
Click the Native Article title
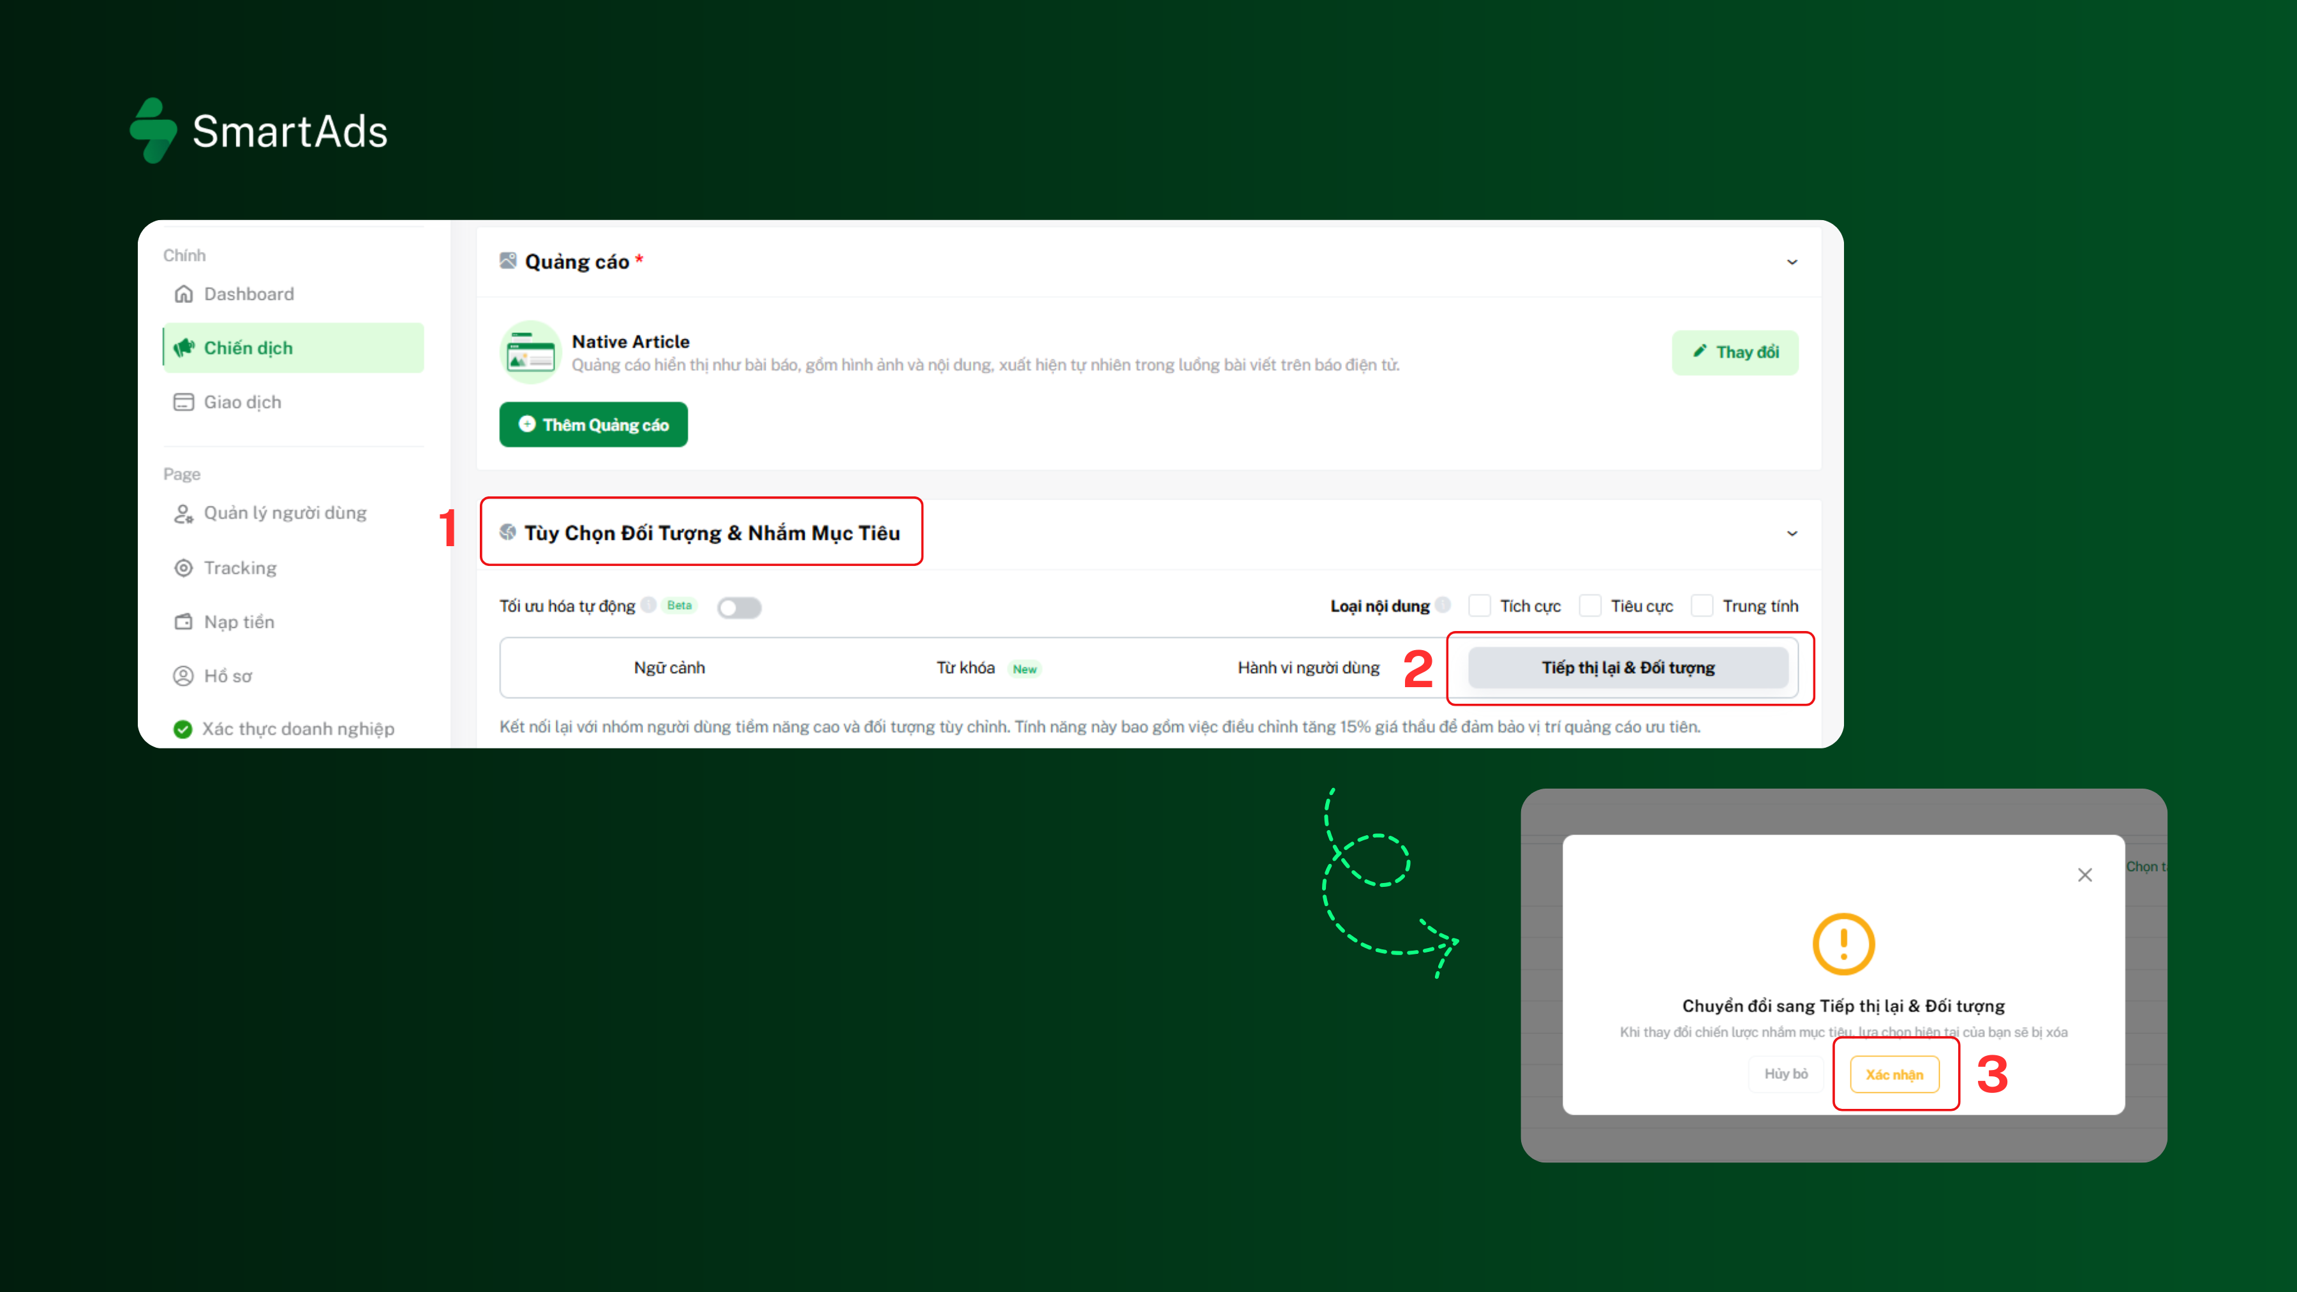point(630,341)
